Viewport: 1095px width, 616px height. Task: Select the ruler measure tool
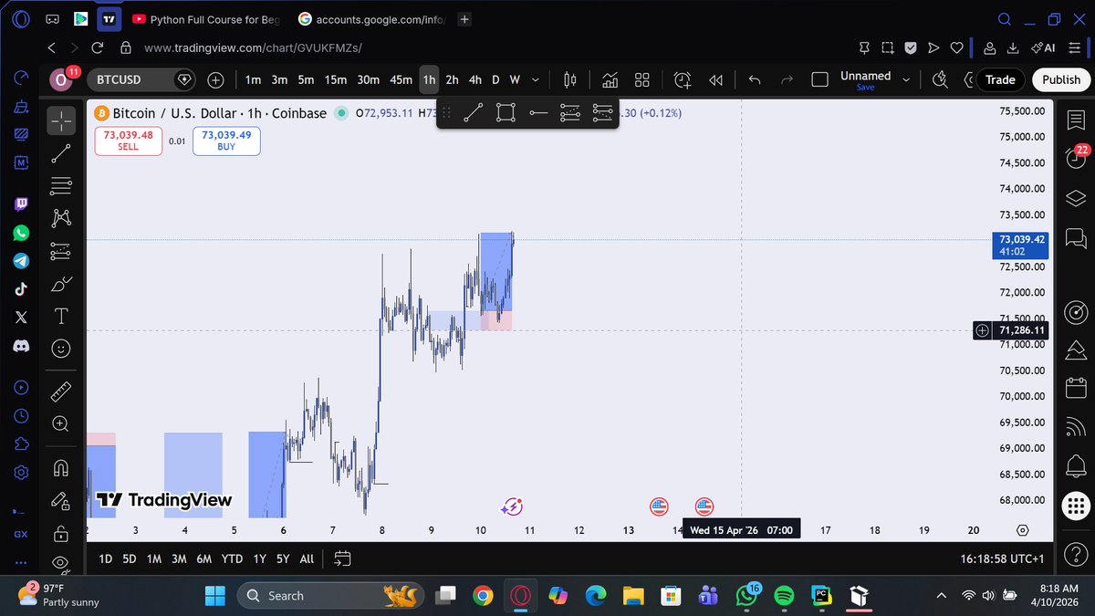(x=61, y=392)
